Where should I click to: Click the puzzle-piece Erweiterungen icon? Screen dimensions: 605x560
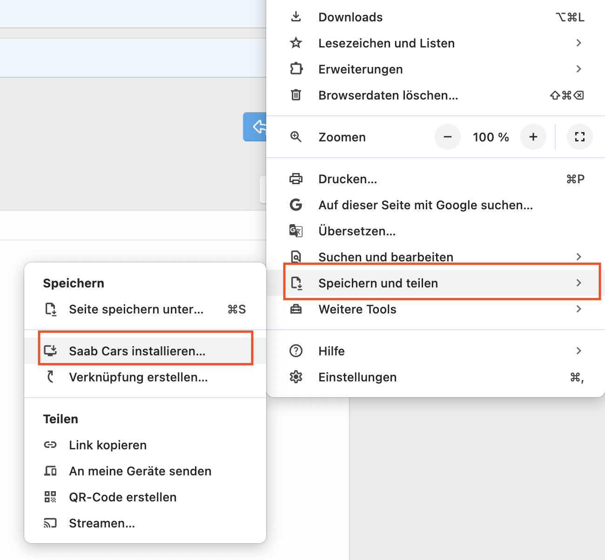(296, 69)
